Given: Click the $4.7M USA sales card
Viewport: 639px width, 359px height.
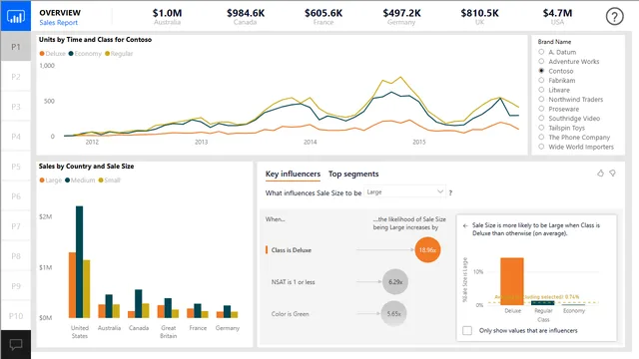Looking at the screenshot, I should [557, 17].
